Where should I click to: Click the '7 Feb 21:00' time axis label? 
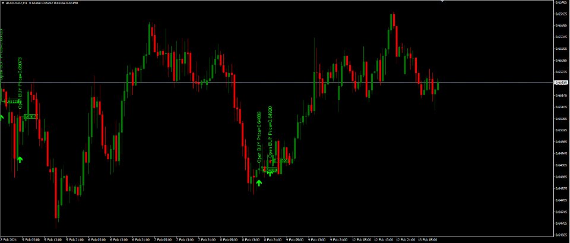[x=207, y=239]
